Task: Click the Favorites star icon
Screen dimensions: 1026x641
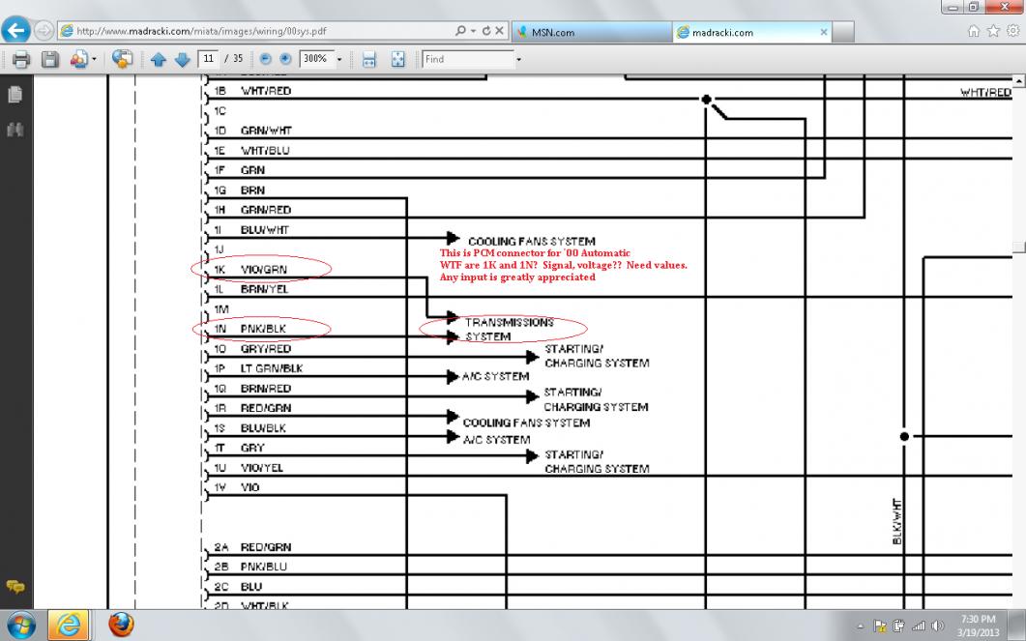Action: coord(993,31)
